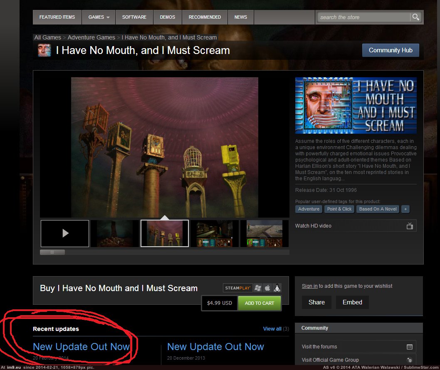Click the Release Date: 31 Oct 1996 text
Viewport: 440px width, 370px height.
pyautogui.click(x=326, y=190)
